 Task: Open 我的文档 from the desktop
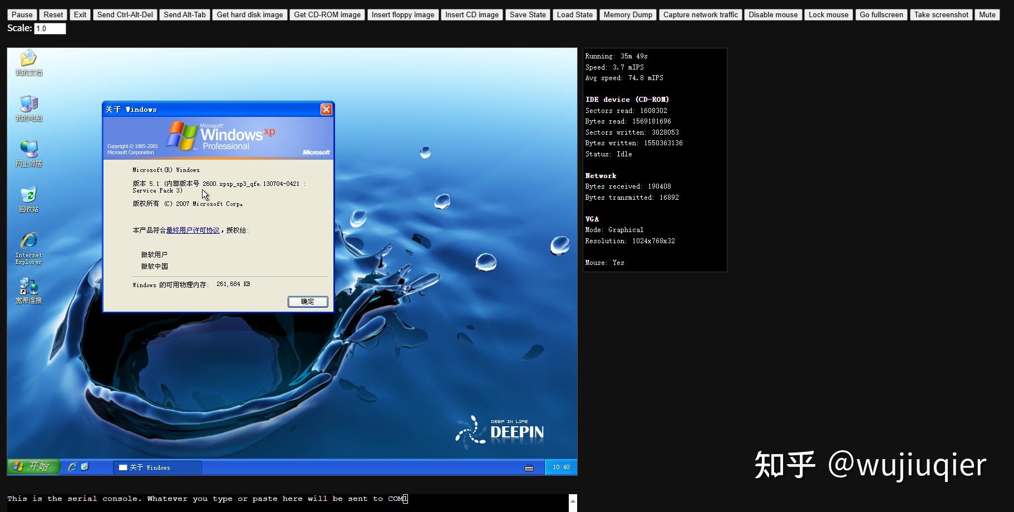pyautogui.click(x=27, y=62)
